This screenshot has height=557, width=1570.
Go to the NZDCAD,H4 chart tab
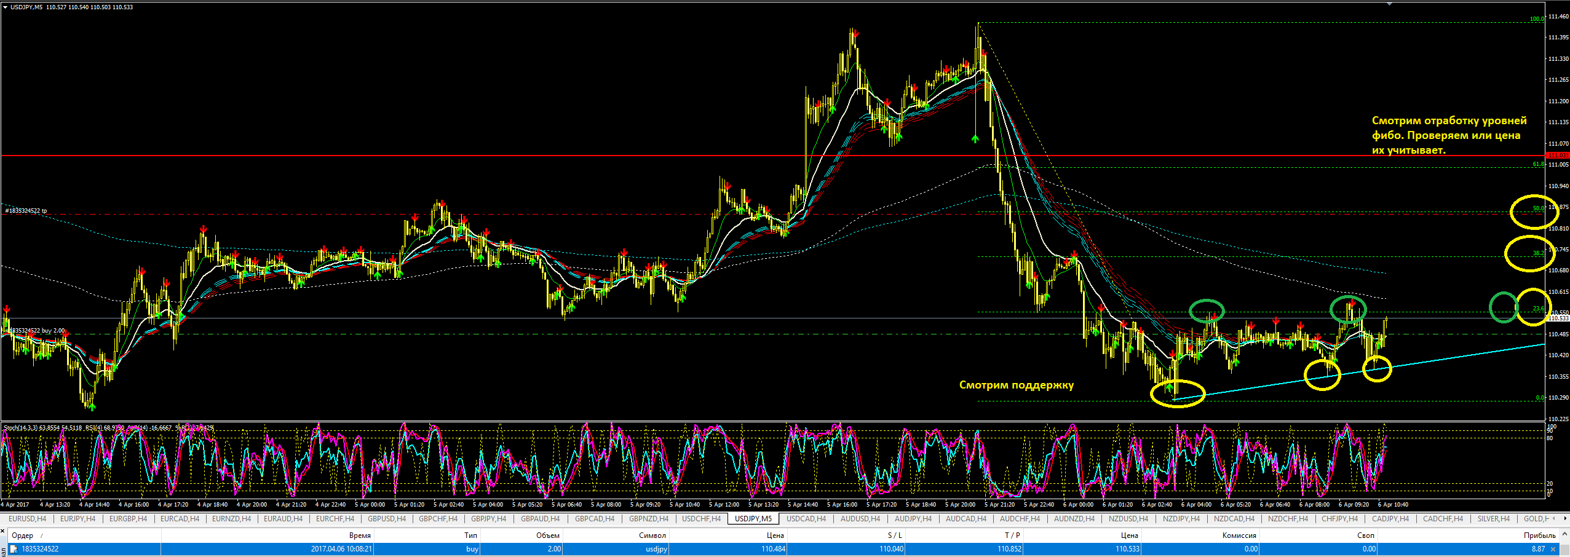point(1234,519)
